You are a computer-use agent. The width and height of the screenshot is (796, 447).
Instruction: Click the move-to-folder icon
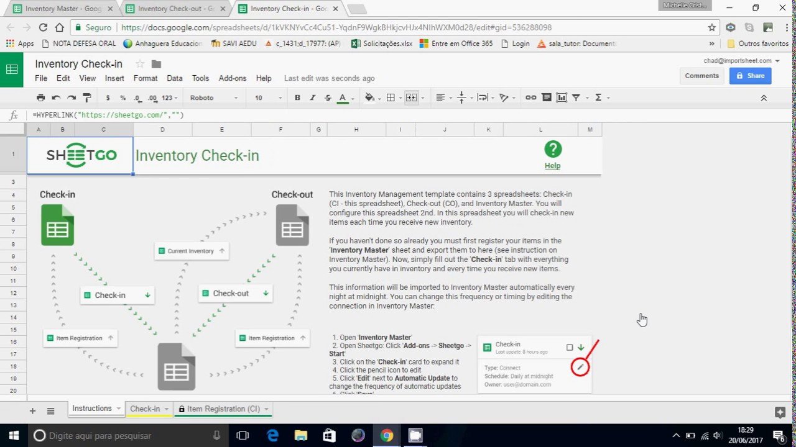point(156,64)
